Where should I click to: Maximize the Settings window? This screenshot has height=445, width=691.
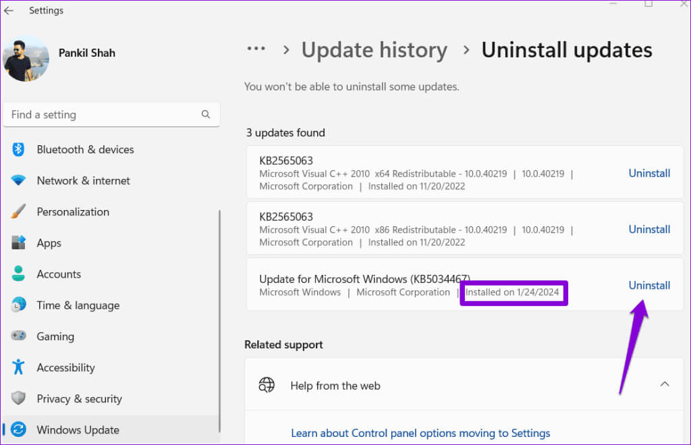pos(648,3)
